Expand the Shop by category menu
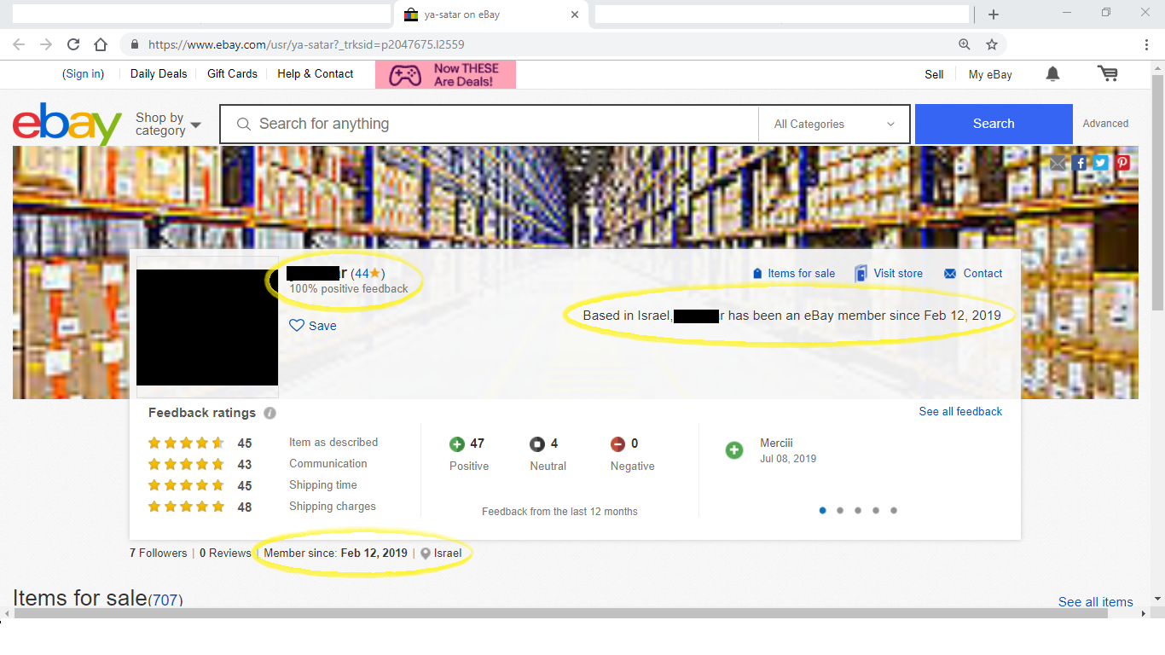 (x=168, y=125)
